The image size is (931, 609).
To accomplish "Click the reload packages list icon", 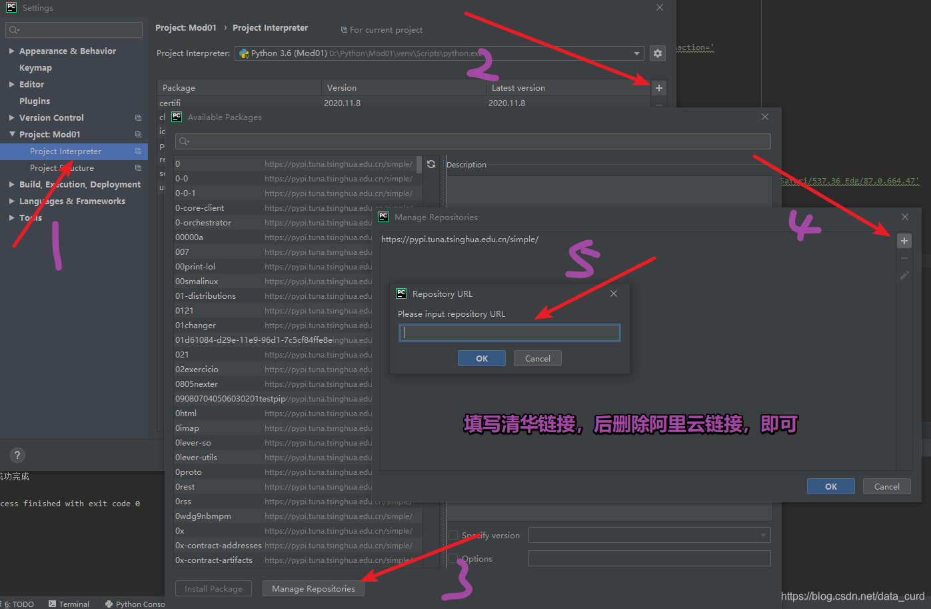I will [431, 164].
